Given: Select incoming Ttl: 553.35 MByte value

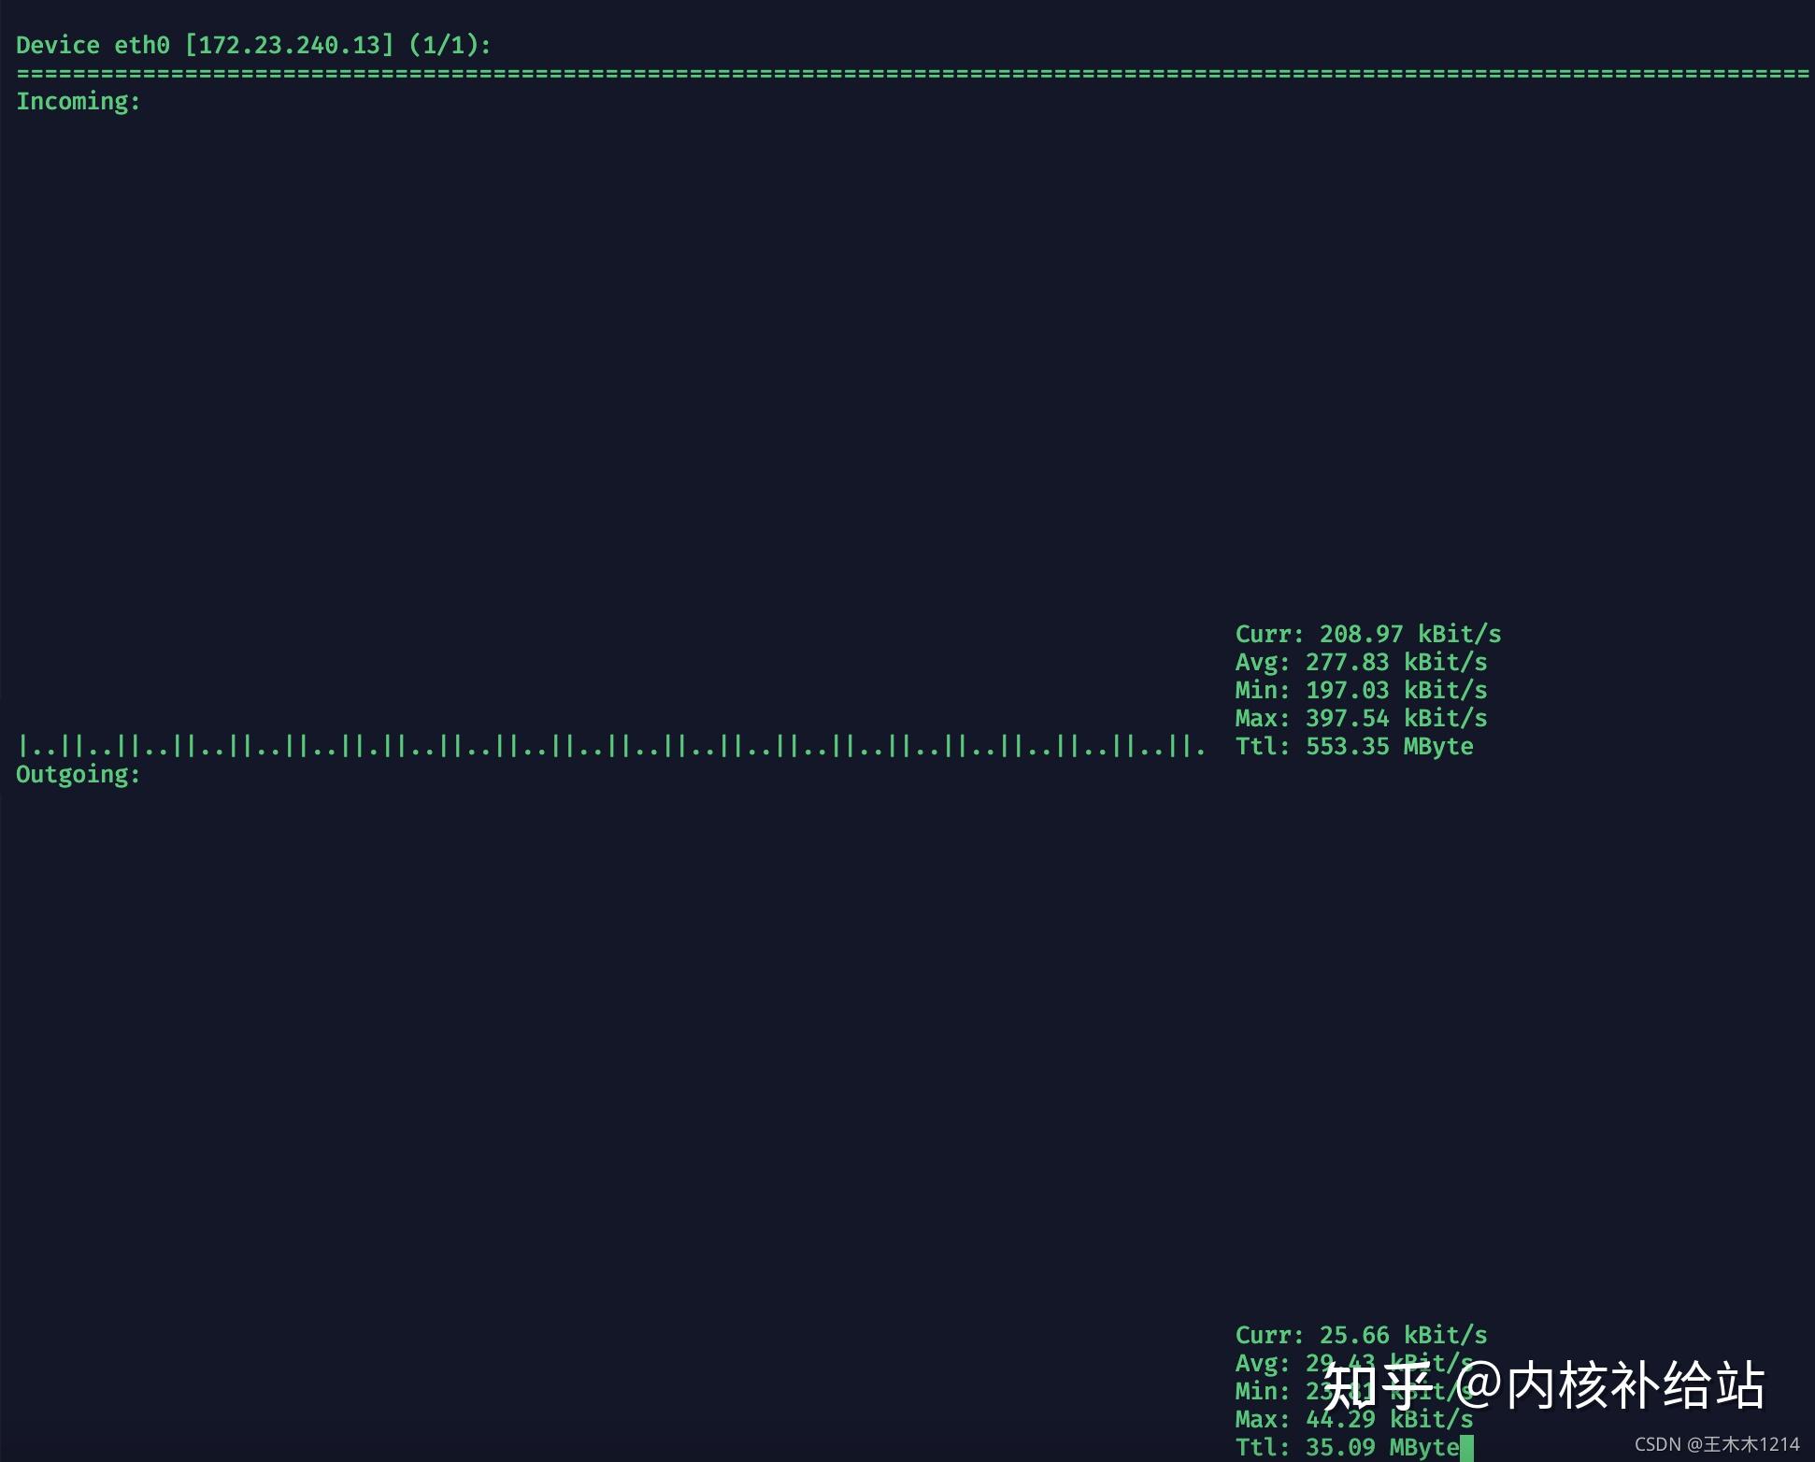Looking at the screenshot, I should (x=1354, y=746).
